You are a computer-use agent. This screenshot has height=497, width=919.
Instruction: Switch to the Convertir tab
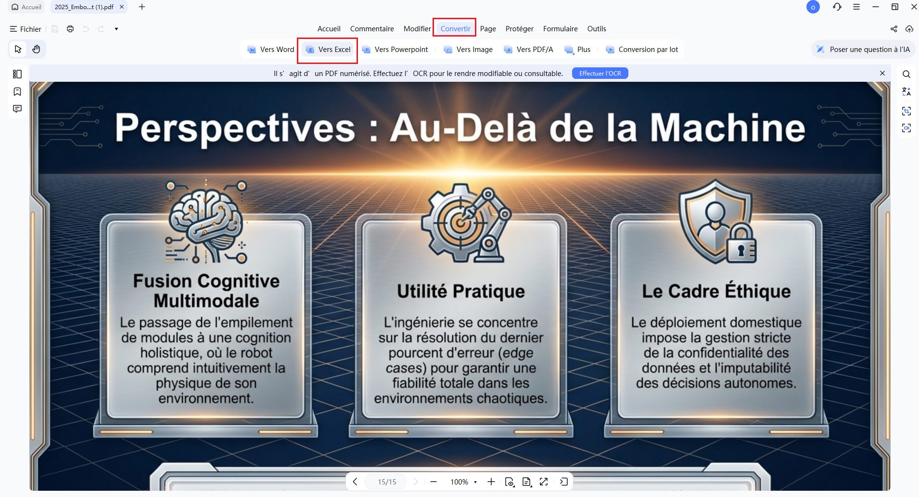click(455, 29)
